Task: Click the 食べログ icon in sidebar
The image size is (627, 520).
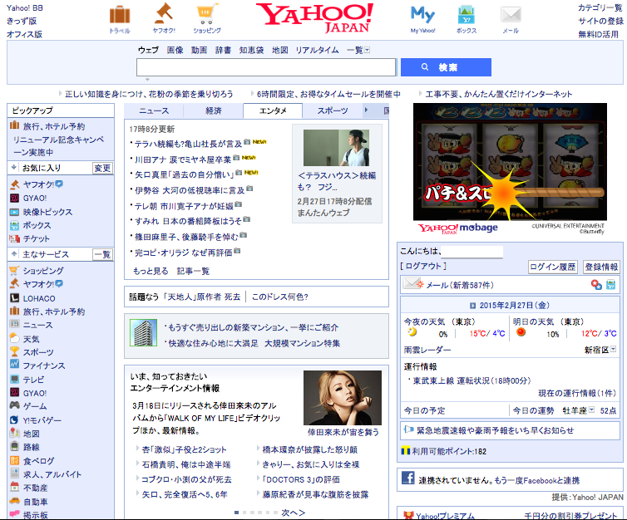Action: point(14,460)
